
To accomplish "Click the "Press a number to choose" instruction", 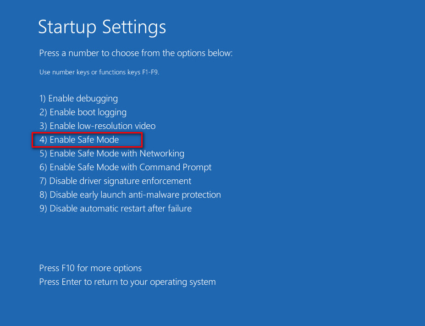I will (x=136, y=53).
